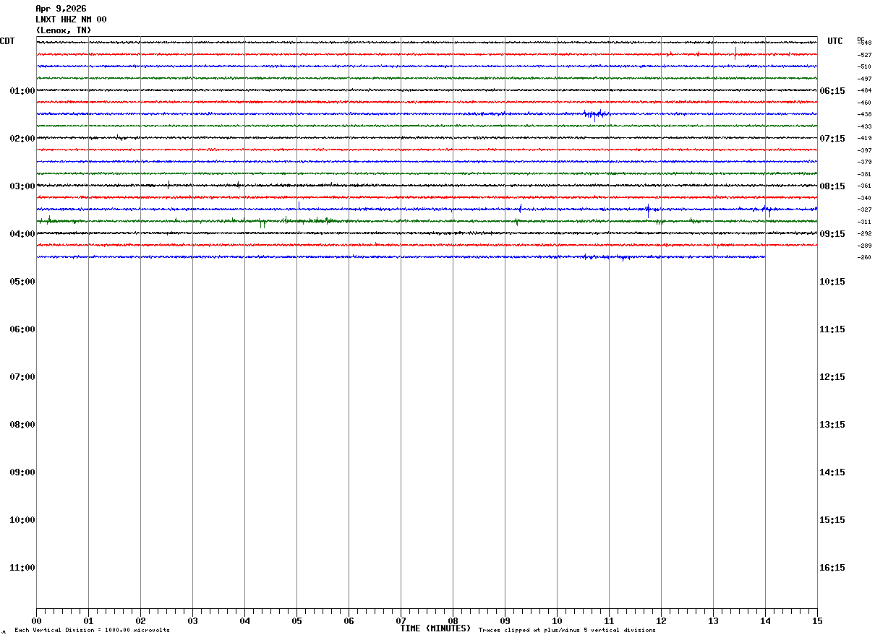Image resolution: width=875 pixels, height=640 pixels.
Task: Click the '14' minute axis label
Action: [x=765, y=621]
